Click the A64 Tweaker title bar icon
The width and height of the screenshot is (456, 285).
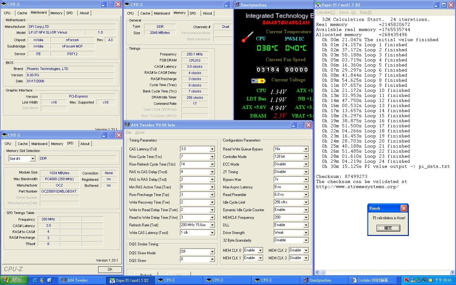point(127,125)
